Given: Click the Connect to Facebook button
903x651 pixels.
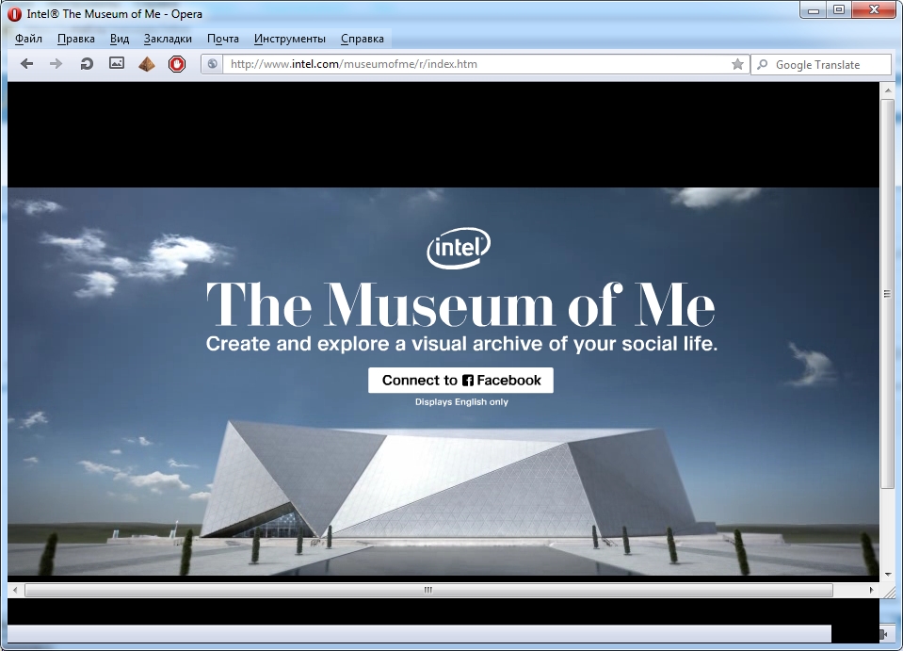Looking at the screenshot, I should click(x=460, y=381).
